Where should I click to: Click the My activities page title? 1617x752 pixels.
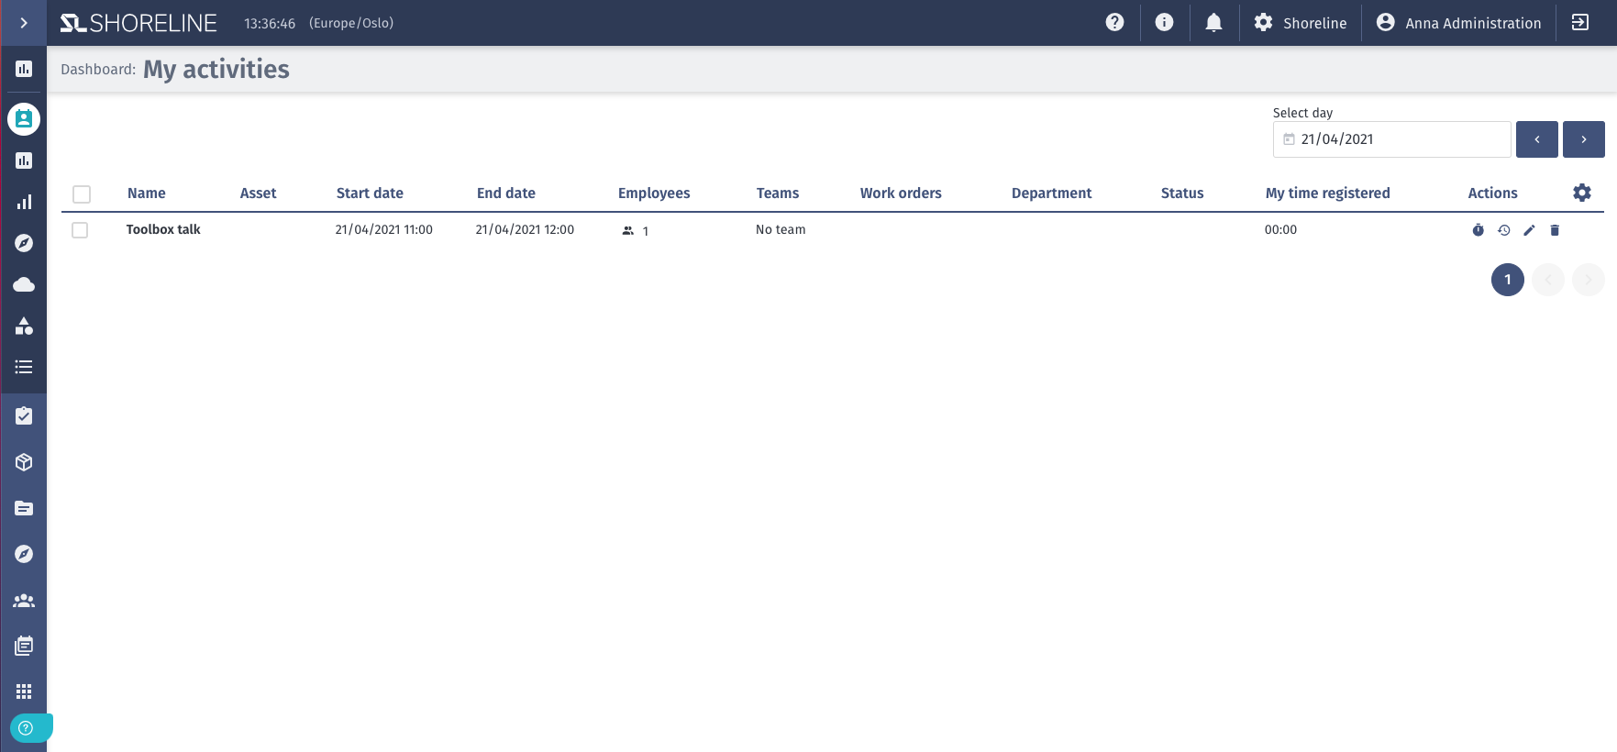point(216,70)
